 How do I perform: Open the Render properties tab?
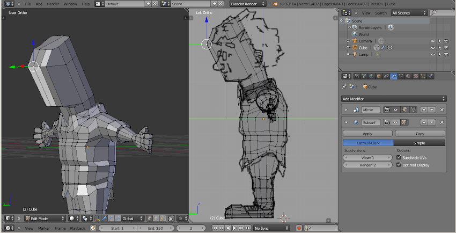pyautogui.click(x=357, y=76)
